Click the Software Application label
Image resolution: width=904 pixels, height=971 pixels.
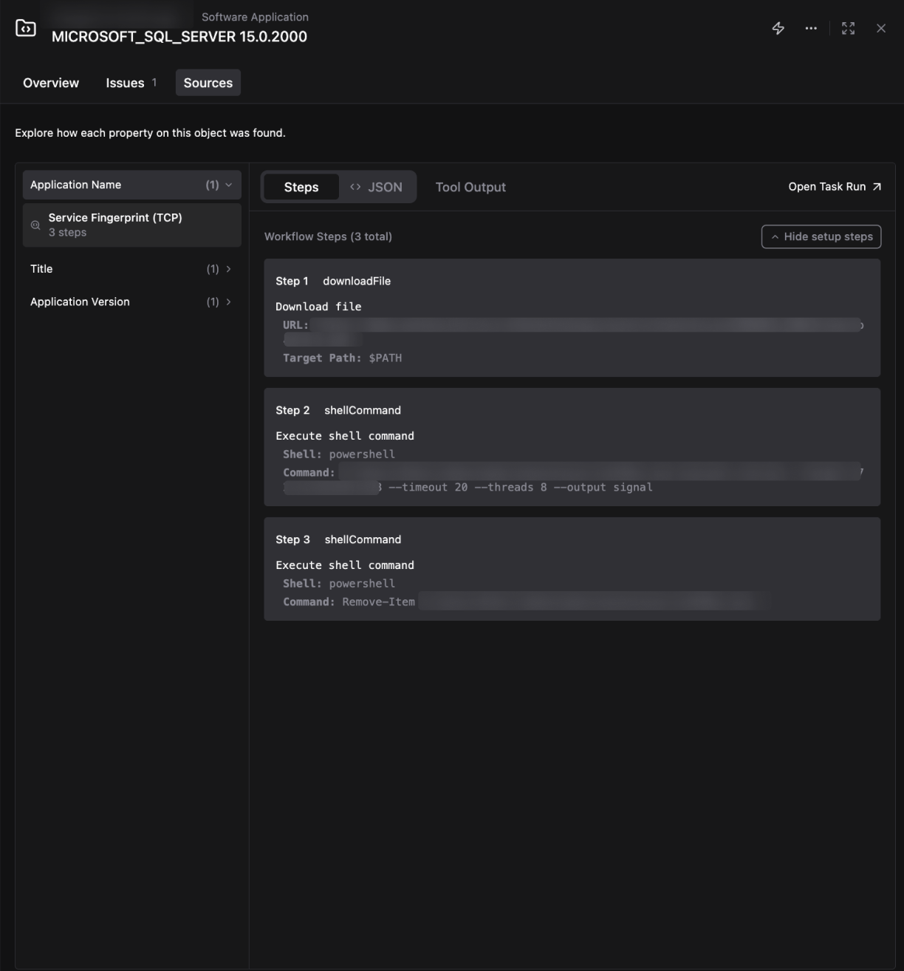click(255, 17)
